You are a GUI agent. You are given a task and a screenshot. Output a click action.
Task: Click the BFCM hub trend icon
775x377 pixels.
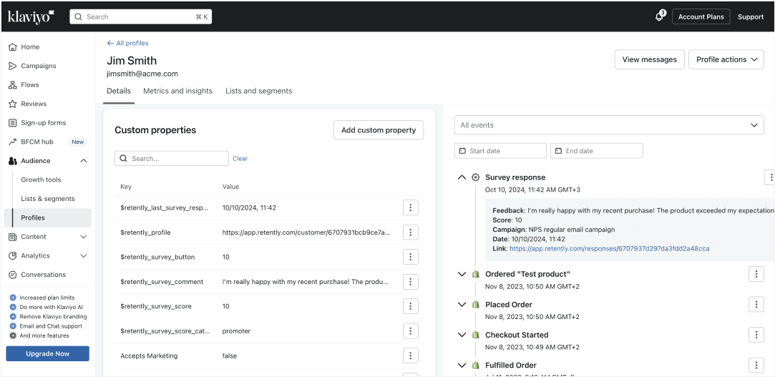(x=13, y=142)
